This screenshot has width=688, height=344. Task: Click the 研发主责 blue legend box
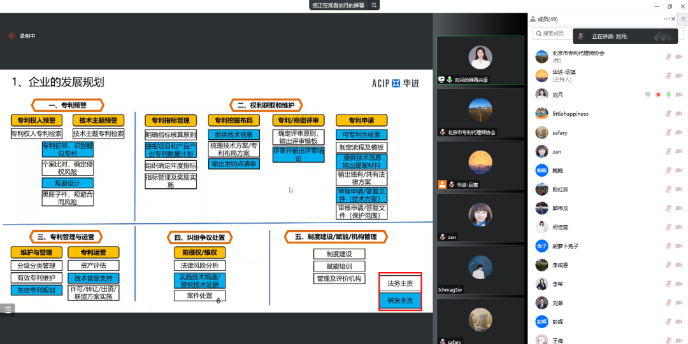[x=400, y=301]
